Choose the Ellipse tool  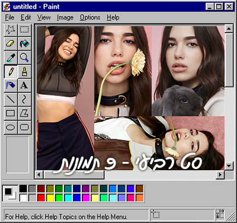coord(11,127)
